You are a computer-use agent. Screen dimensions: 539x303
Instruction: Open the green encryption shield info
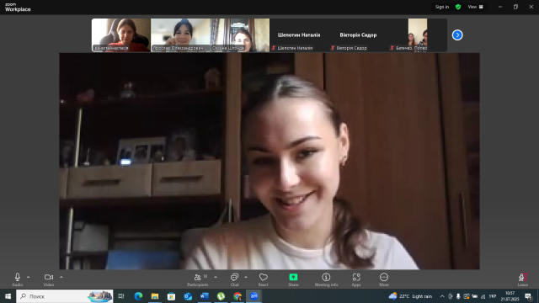coord(458,7)
